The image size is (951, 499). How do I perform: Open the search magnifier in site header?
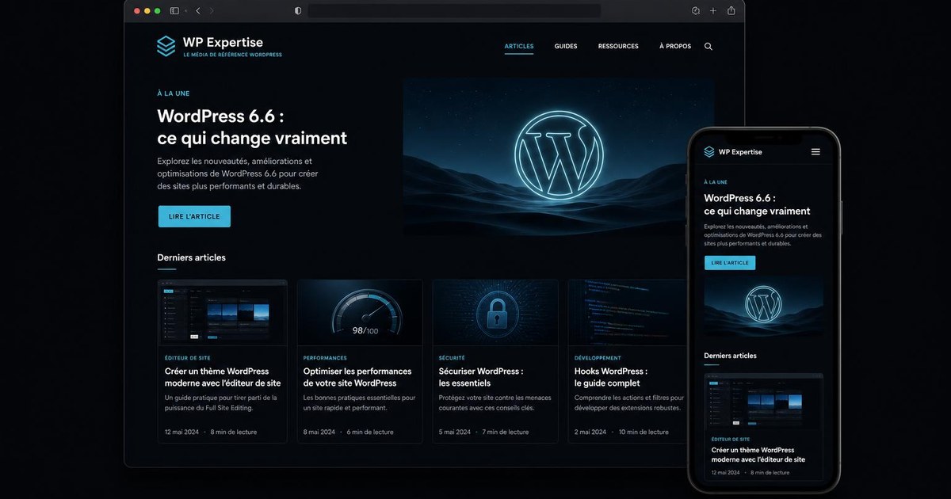pos(708,47)
